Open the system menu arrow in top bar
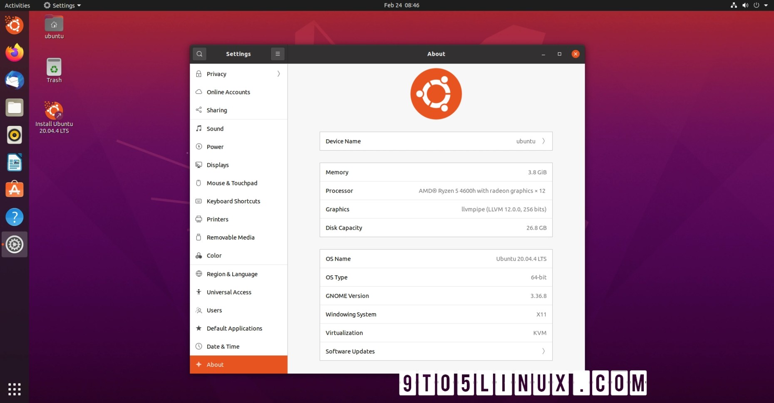This screenshot has width=774, height=403. pyautogui.click(x=766, y=5)
